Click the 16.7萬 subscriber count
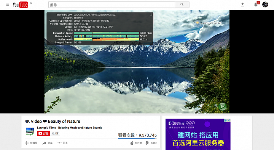Screen dimensions: 274x150 pos(55,133)
